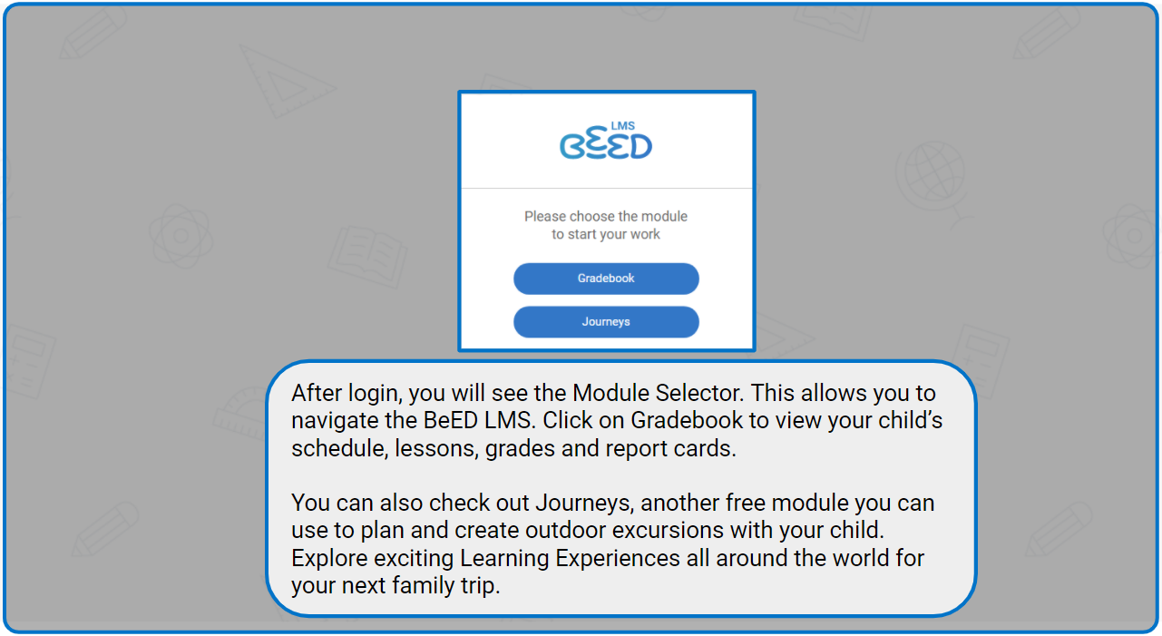The width and height of the screenshot is (1162, 636).
Task: Click the small LMS label above the logo
Action: click(x=634, y=125)
